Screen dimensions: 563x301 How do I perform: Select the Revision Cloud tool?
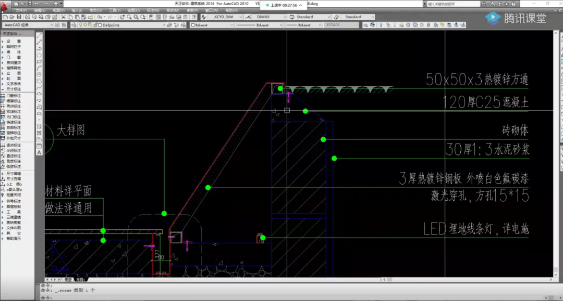coord(39,81)
